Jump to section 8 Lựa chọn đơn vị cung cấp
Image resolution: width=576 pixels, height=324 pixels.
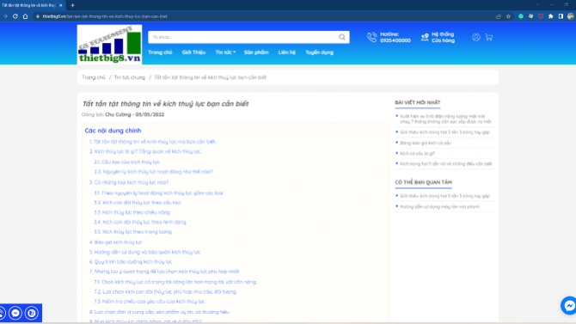pos(159,312)
